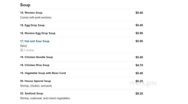
Task: Click the menupix watermark logo
Action: [x=143, y=83]
